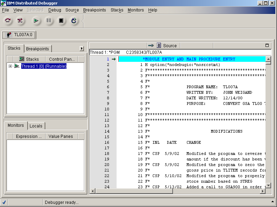
Task: Select the Source view tab
Action: [x=164, y=45]
